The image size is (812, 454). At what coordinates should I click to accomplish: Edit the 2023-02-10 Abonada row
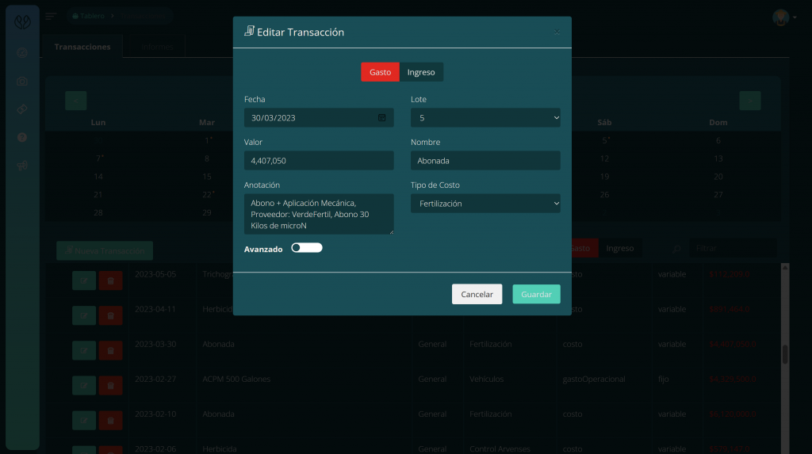(84, 421)
